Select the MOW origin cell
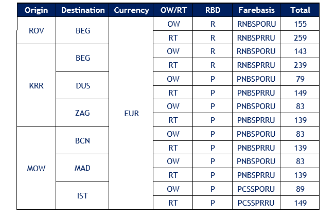The width and height of the screenshot is (335, 218). pyautogui.click(x=37, y=168)
